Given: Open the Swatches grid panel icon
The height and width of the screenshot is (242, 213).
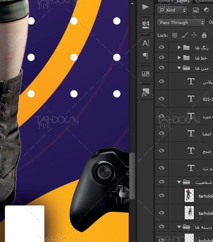Looking at the screenshot, I should [x=146, y=74].
